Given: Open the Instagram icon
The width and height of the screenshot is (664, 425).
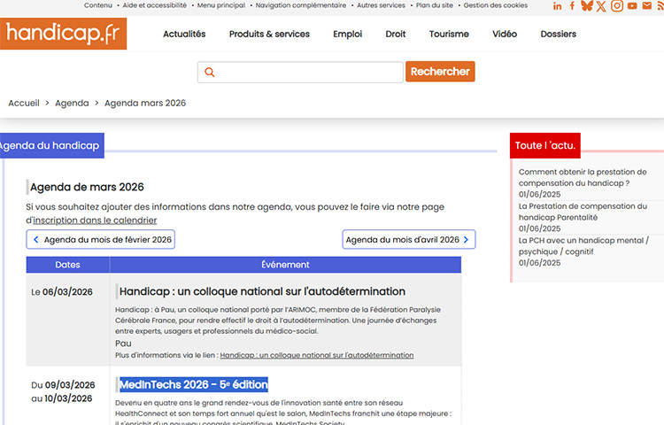Looking at the screenshot, I should pyautogui.click(x=617, y=6).
